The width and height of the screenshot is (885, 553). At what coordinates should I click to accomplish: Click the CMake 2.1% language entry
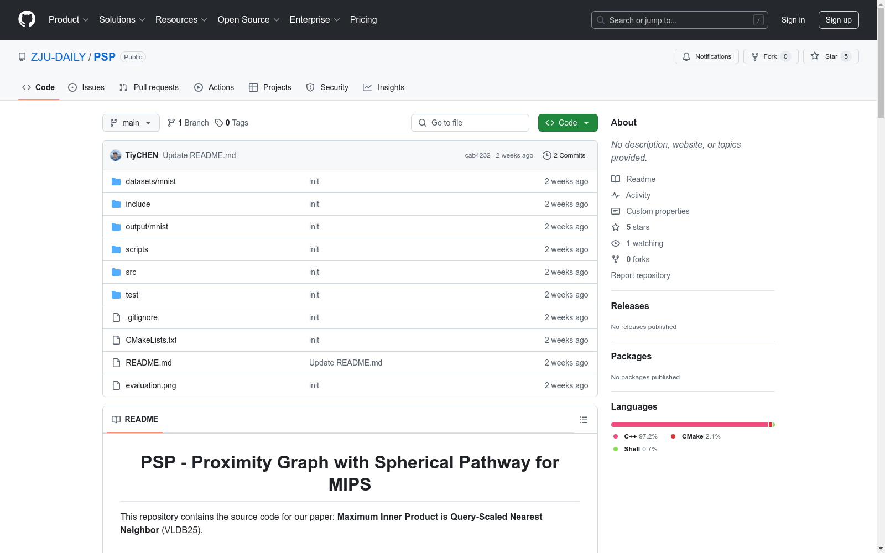pos(696,436)
